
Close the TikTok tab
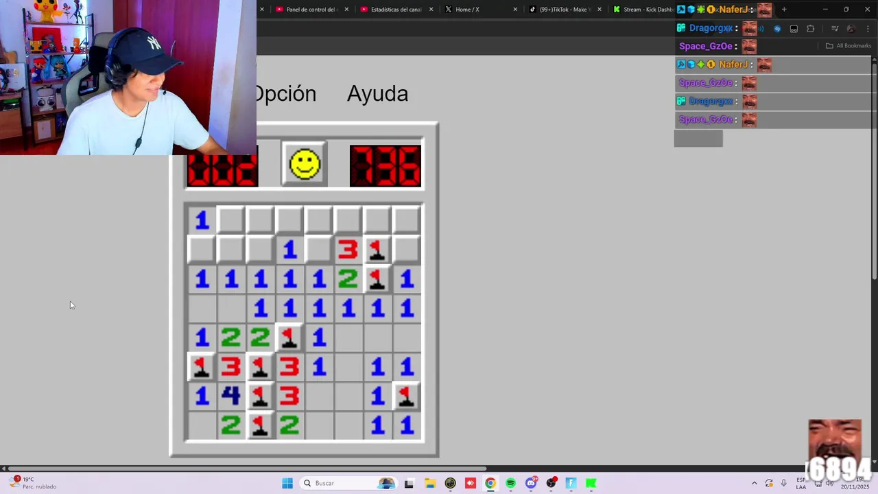pyautogui.click(x=600, y=10)
